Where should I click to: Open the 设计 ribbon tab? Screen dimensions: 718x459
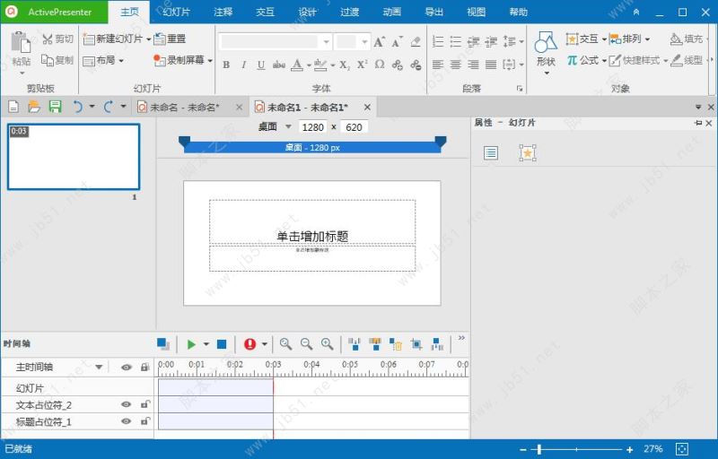(x=307, y=12)
